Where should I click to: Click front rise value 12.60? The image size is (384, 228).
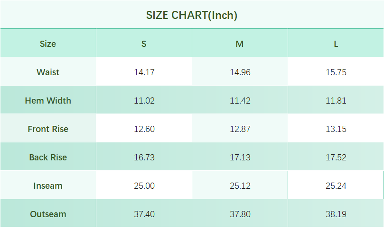click(144, 129)
